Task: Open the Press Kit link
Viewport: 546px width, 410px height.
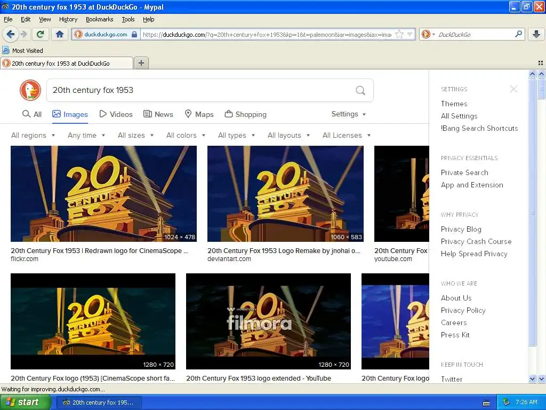Action: pos(455,335)
